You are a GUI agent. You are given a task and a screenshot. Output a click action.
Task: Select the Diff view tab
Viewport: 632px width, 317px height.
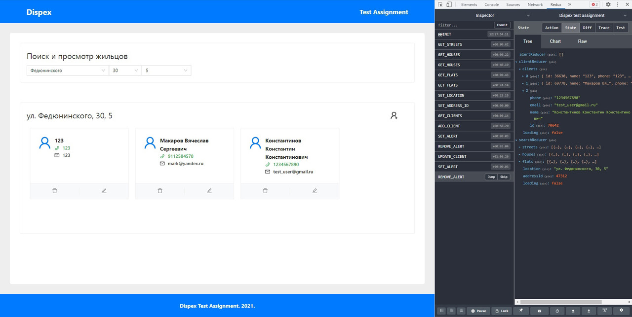click(587, 28)
